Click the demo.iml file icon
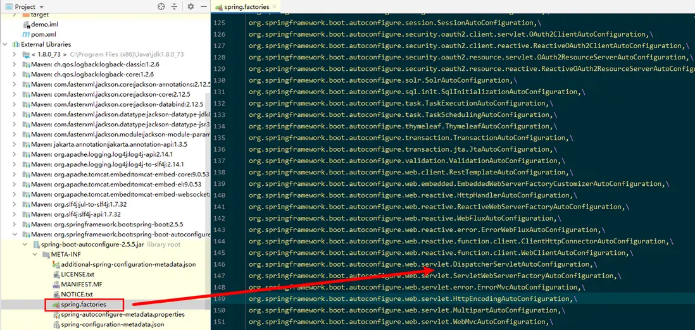The image size is (695, 330). pyautogui.click(x=26, y=25)
